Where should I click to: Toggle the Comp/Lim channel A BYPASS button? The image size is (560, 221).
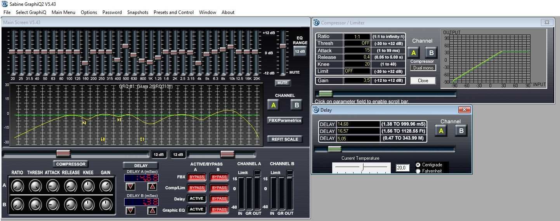pos(197,188)
